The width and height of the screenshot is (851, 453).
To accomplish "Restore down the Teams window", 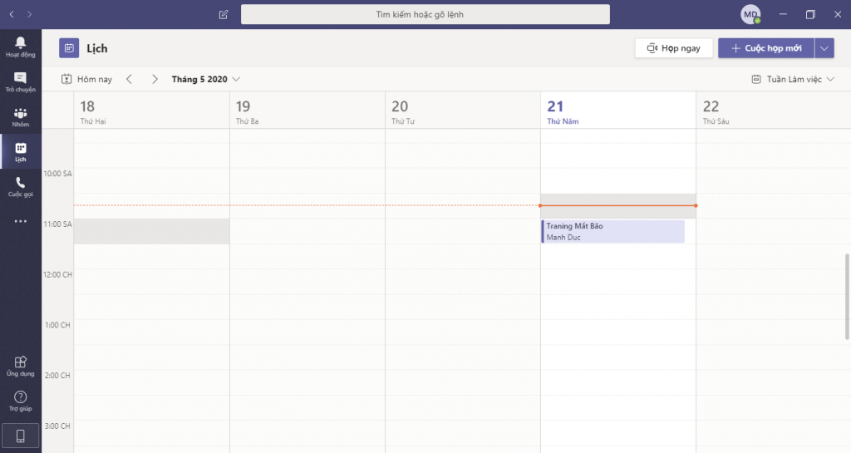I will (x=810, y=15).
